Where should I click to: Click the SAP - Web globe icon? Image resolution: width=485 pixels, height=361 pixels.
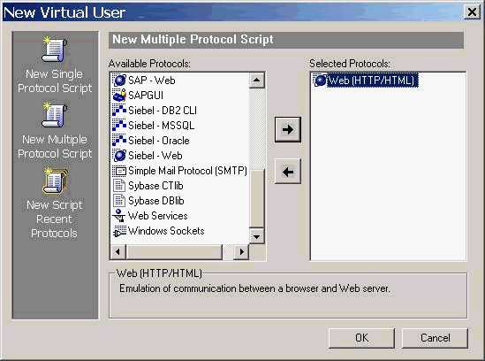tap(119, 81)
